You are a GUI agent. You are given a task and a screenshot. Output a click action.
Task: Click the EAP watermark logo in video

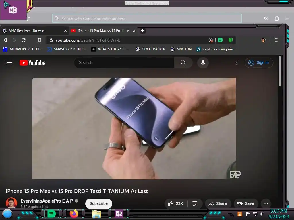tap(235, 174)
